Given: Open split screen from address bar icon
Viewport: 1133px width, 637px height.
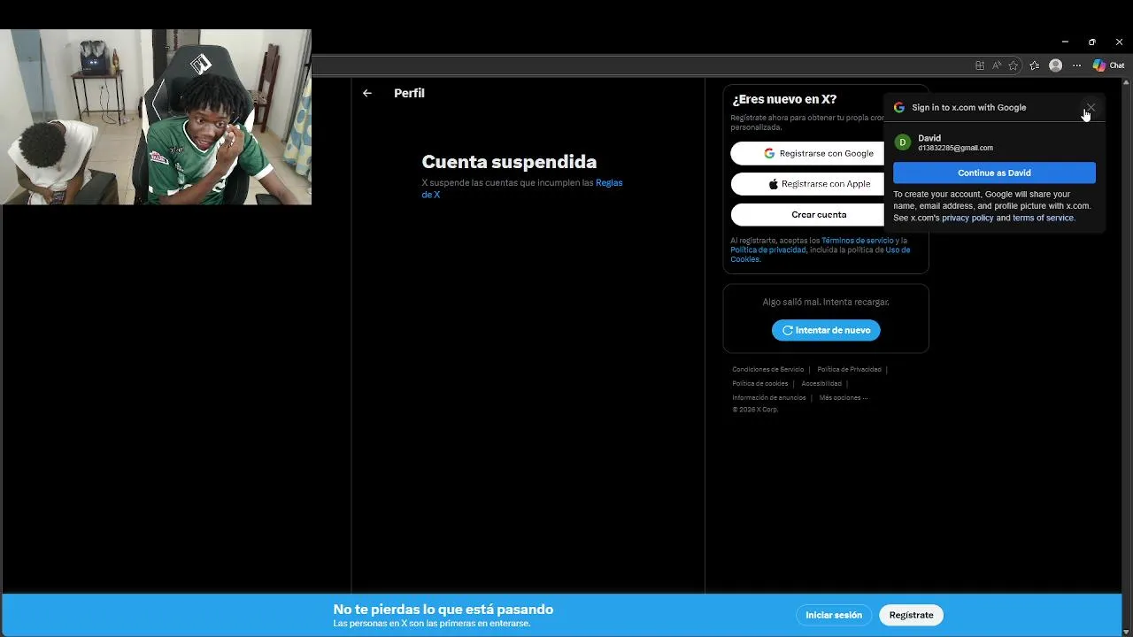Looking at the screenshot, I should pyautogui.click(x=980, y=65).
